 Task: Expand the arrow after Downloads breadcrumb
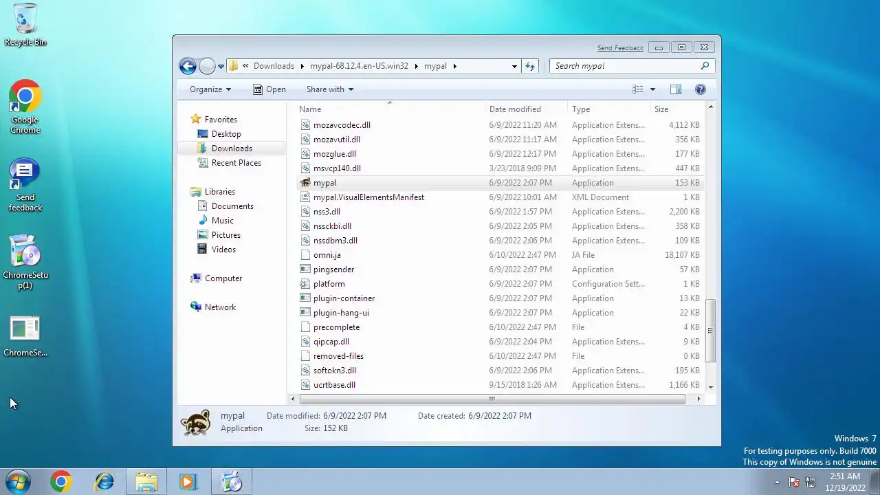(x=302, y=66)
